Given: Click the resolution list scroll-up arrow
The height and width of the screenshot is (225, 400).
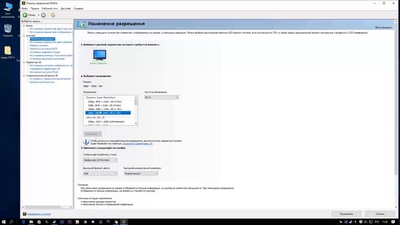Looking at the screenshot, I should click(x=136, y=97).
